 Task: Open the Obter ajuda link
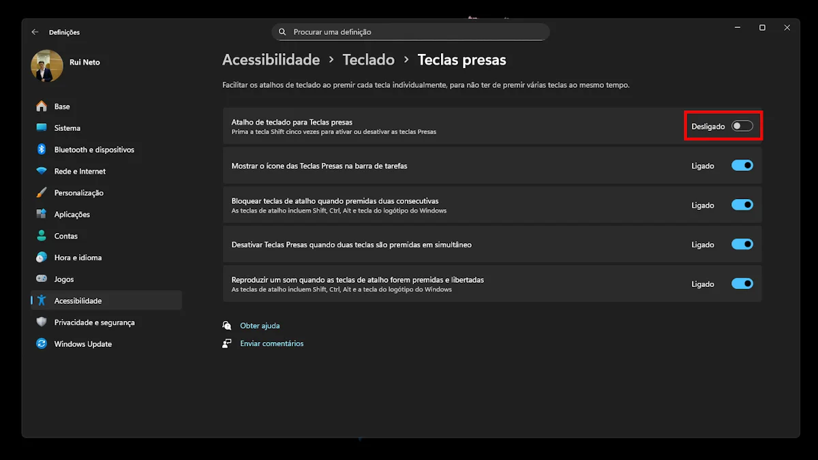point(260,326)
